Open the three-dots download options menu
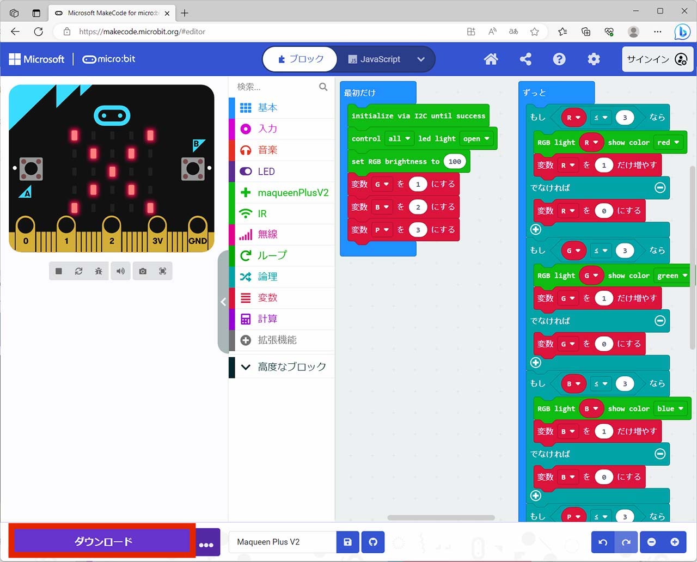697x562 pixels. (x=206, y=543)
